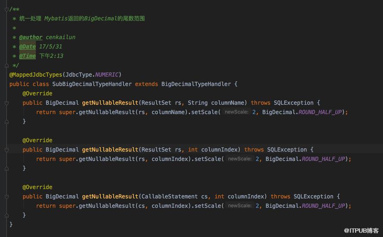The width and height of the screenshot is (383, 237).
Task: Click the class keyword
Action: coord(40,84)
